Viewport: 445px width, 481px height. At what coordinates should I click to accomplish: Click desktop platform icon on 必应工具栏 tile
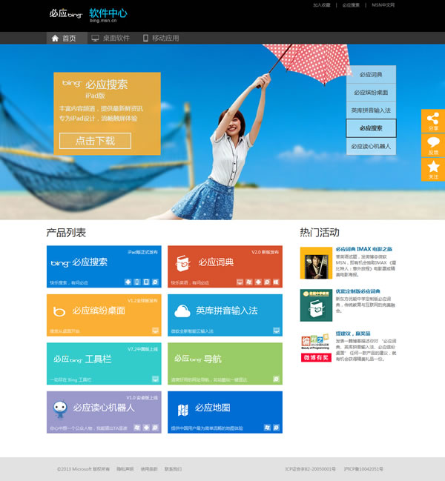coord(155,379)
